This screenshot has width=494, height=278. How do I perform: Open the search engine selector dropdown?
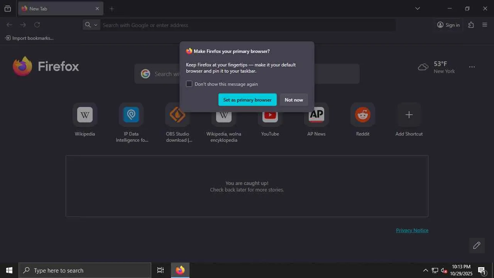click(x=91, y=25)
